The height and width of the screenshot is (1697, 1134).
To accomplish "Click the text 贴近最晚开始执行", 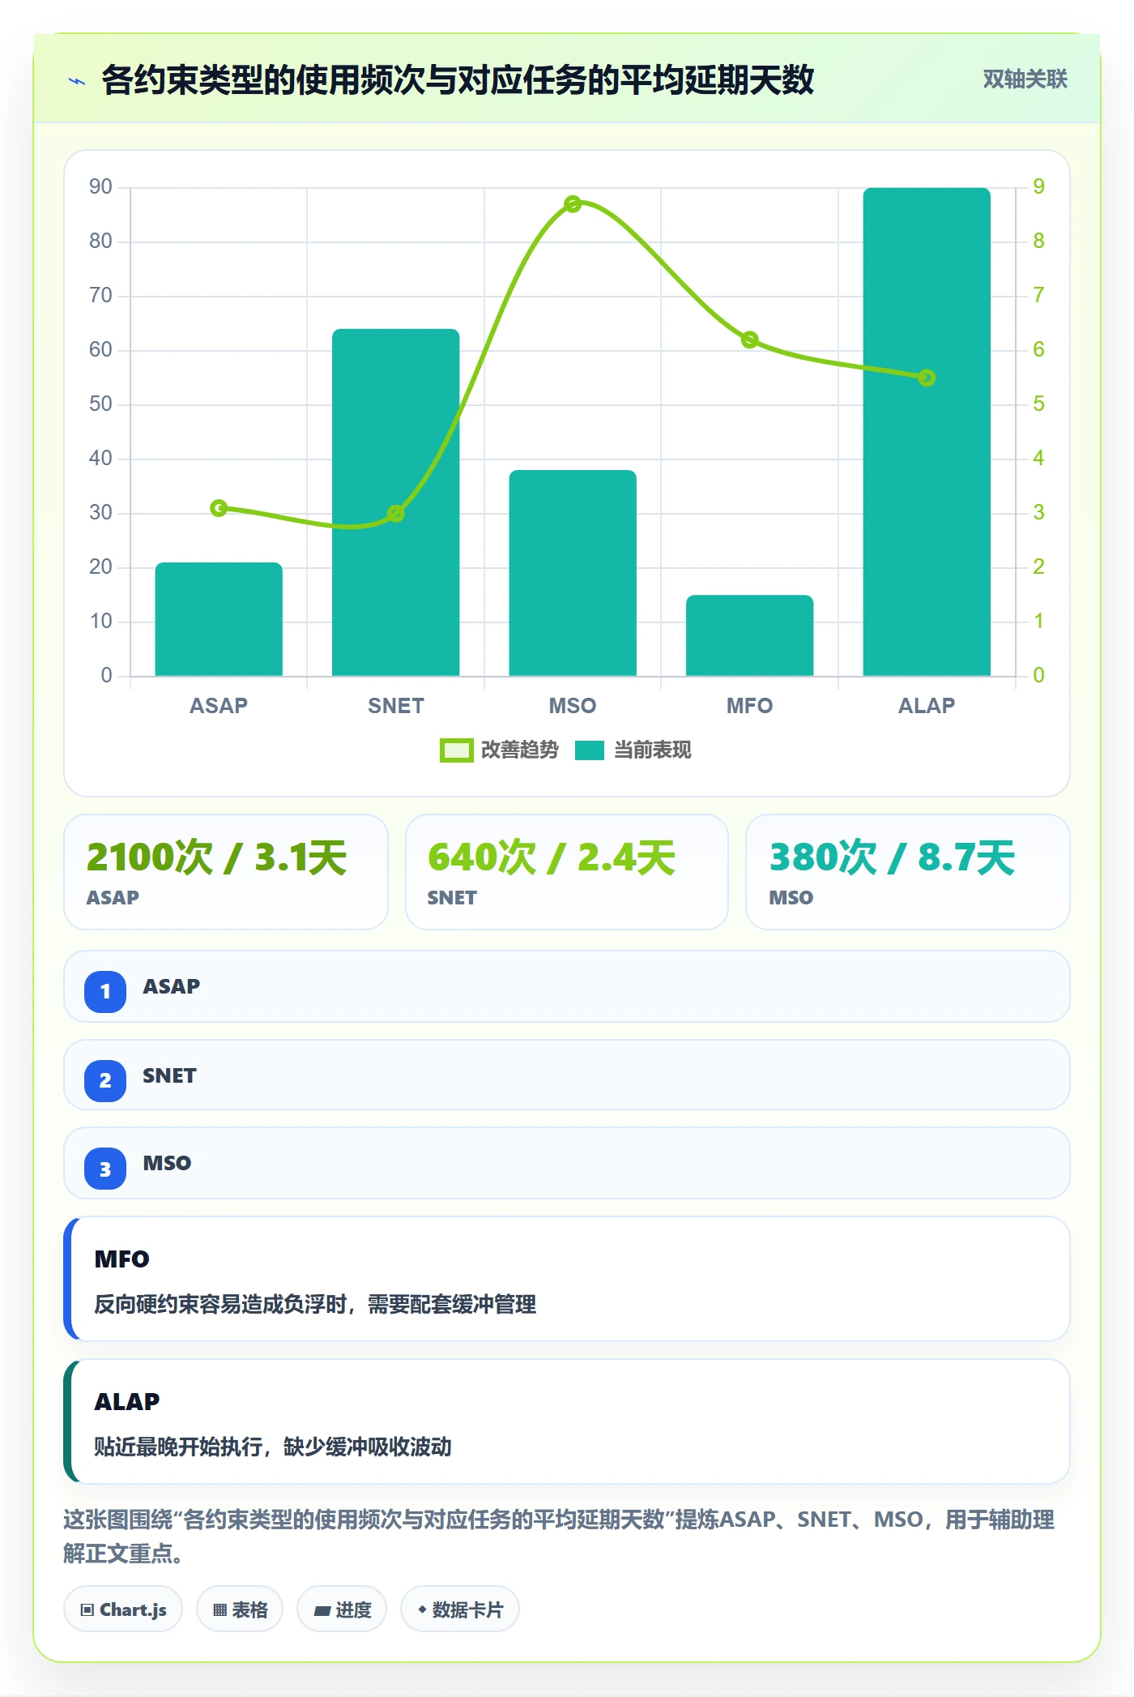I will point(178,1447).
